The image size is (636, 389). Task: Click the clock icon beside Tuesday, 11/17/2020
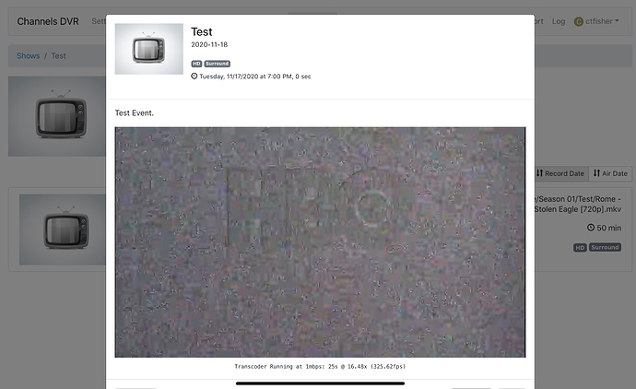[x=194, y=77]
